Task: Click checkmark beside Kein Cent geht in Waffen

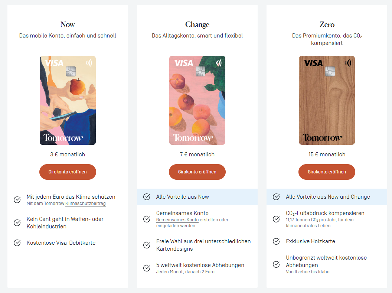Action: (17, 222)
